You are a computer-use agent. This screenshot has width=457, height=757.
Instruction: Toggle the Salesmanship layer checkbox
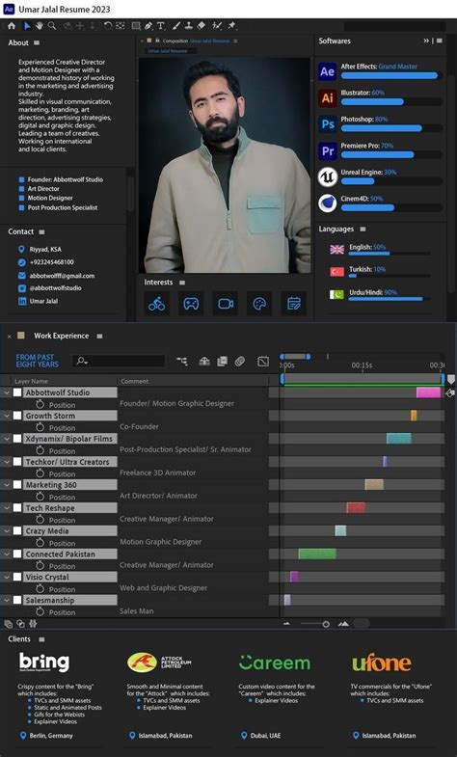(17, 600)
